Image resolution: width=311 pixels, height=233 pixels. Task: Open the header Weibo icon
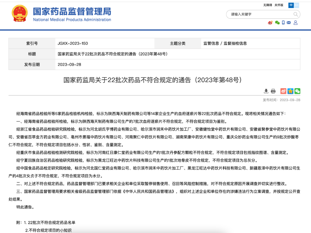pyautogui.click(x=270, y=22)
